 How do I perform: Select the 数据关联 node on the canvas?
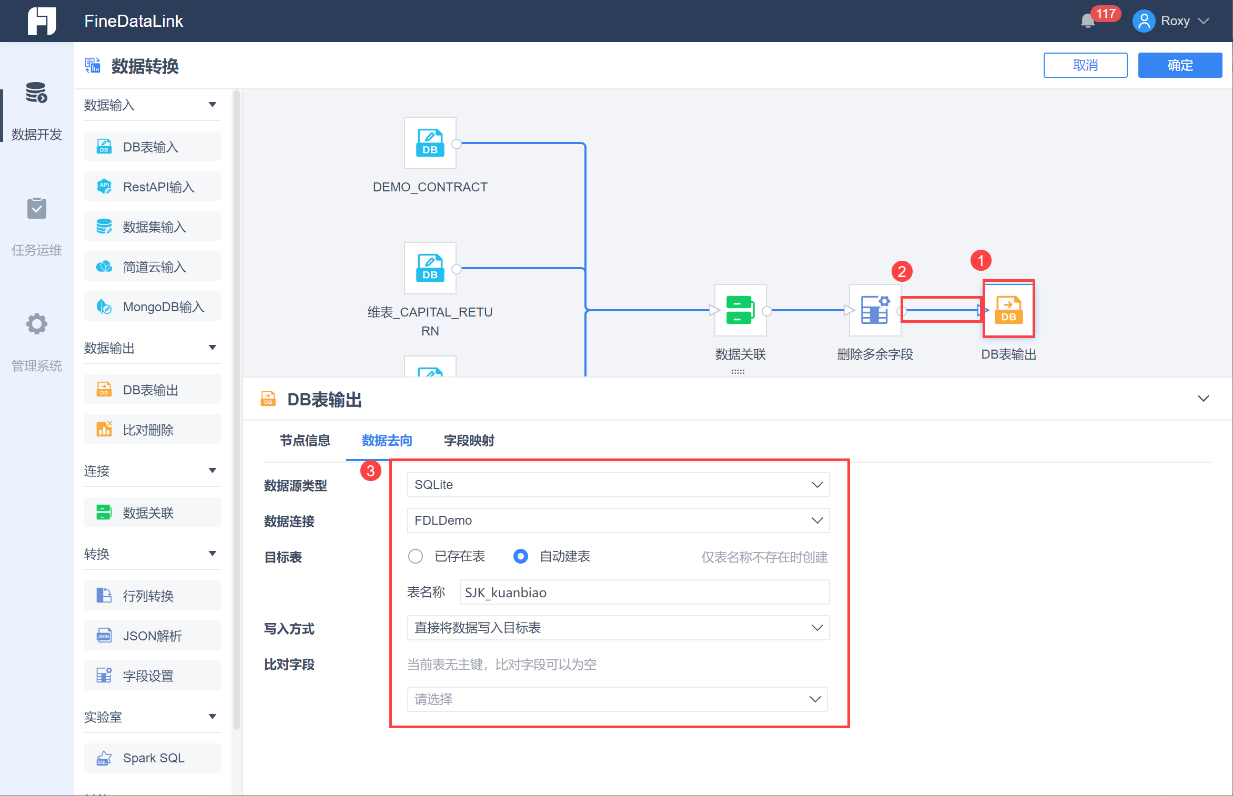pyautogui.click(x=740, y=310)
